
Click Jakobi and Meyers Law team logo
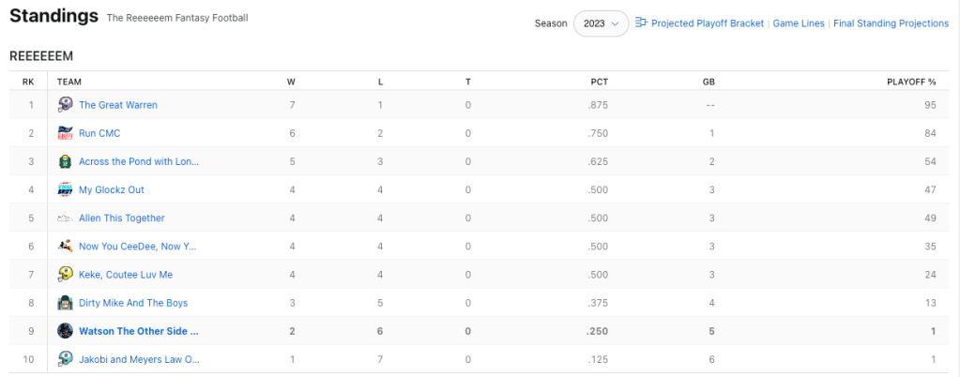(66, 359)
